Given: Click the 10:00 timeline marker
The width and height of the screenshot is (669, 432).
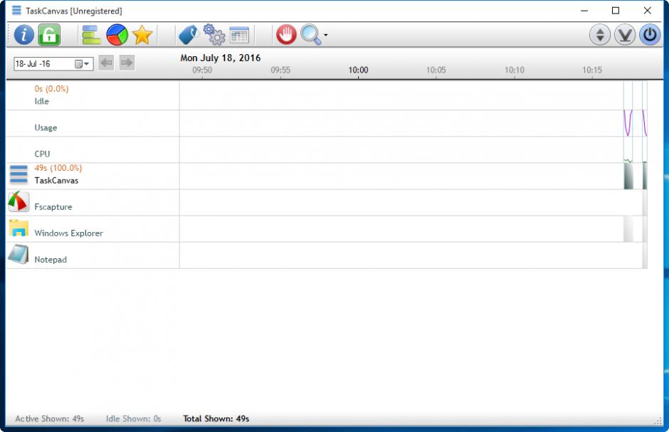Looking at the screenshot, I should point(359,70).
